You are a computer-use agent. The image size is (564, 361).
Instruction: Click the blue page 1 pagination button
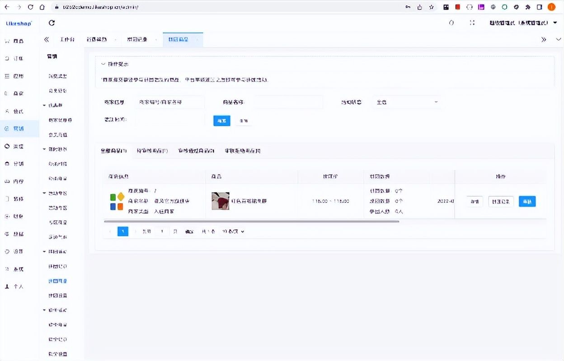[x=123, y=231]
